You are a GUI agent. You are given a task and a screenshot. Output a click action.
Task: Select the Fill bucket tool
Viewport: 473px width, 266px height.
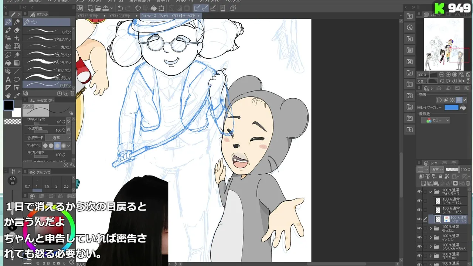click(8, 63)
